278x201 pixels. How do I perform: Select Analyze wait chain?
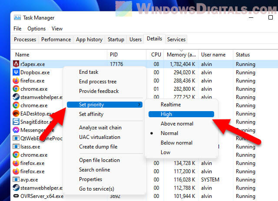click(x=105, y=128)
